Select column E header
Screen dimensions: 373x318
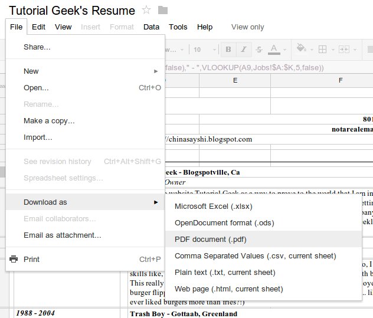click(x=235, y=80)
